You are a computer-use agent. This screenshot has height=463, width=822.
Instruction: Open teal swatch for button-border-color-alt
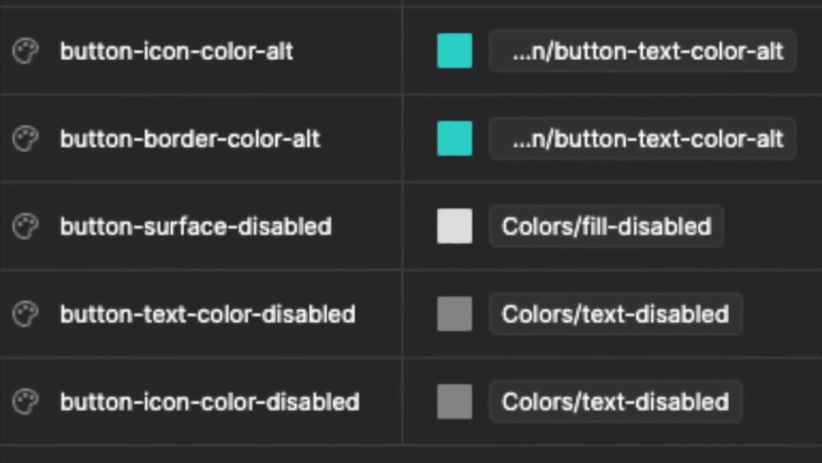point(455,138)
